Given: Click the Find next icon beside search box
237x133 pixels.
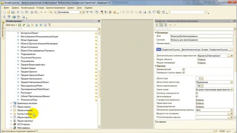Looking at the screenshot, I should (x=87, y=12).
